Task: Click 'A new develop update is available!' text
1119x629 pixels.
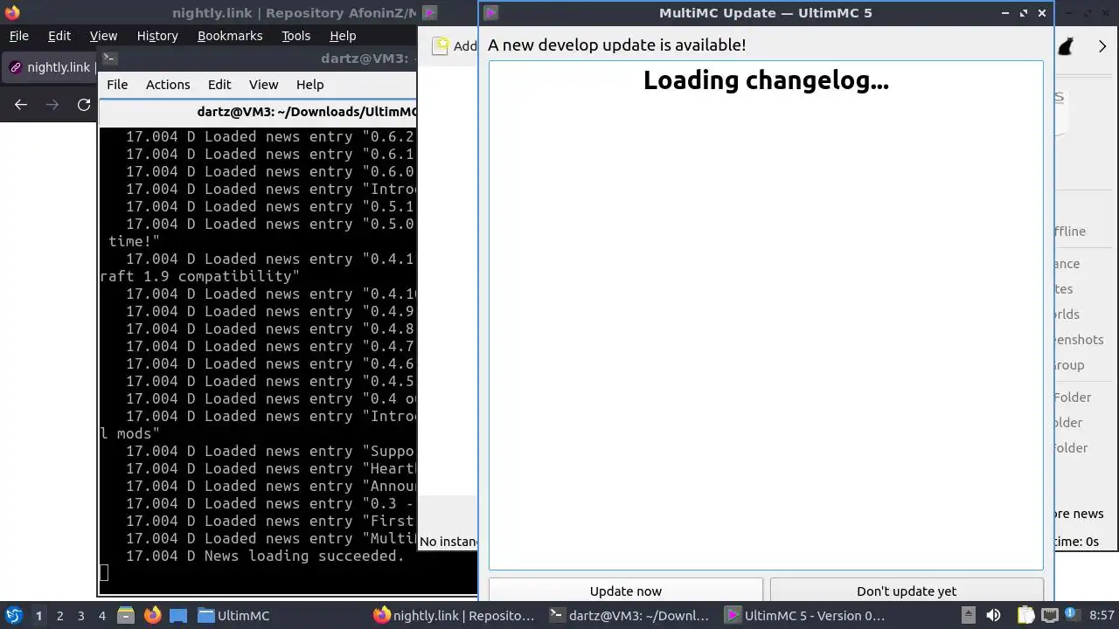Action: tap(616, 45)
